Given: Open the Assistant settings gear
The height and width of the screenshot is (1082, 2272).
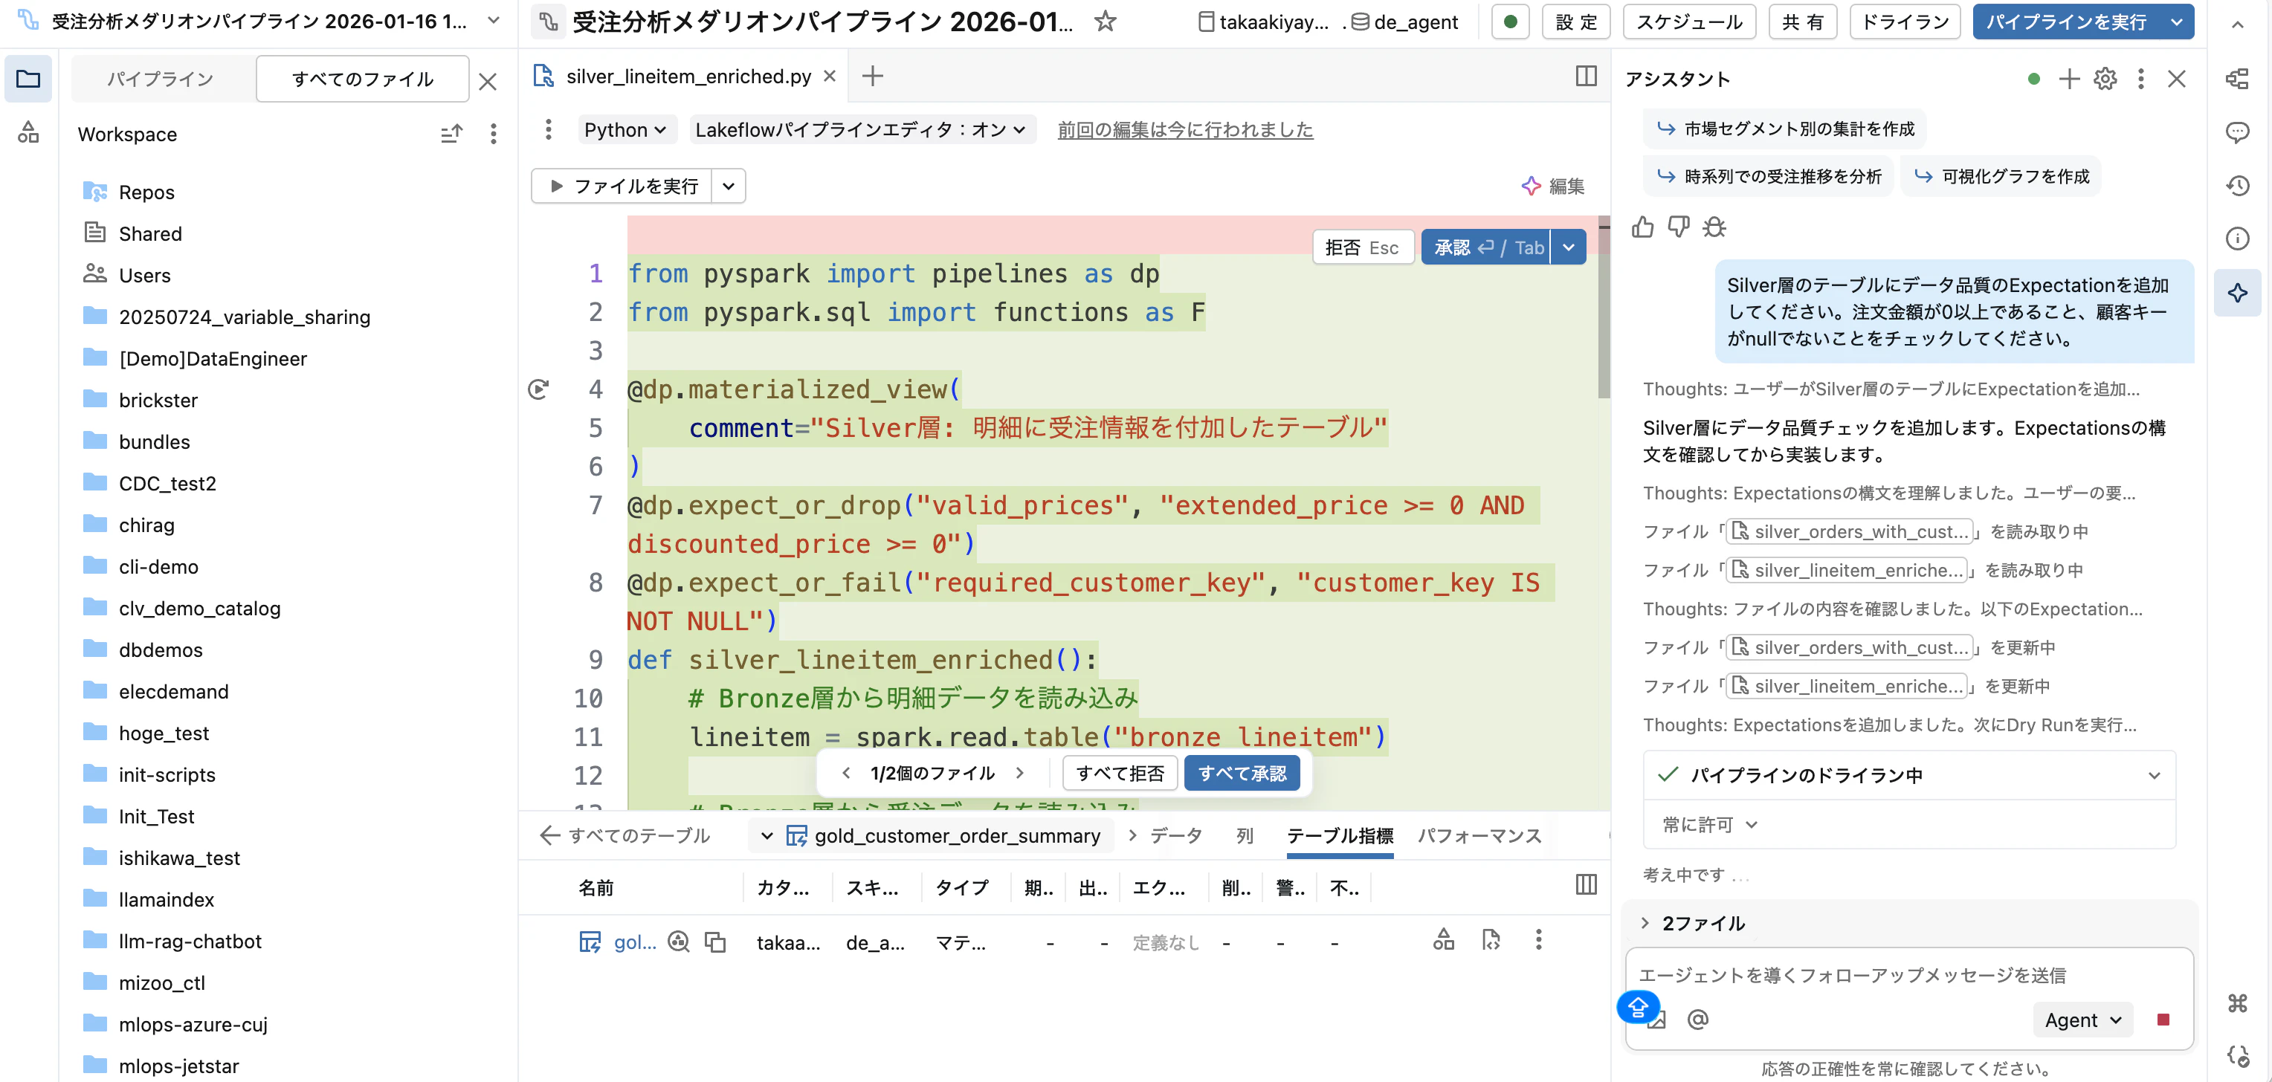Looking at the screenshot, I should (2105, 79).
